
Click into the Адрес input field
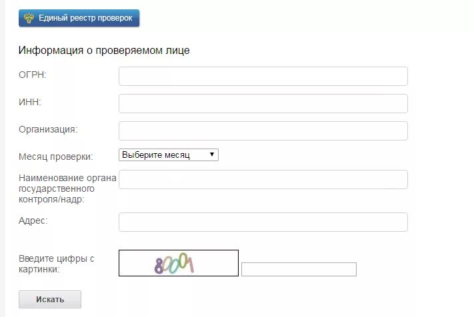[263, 222]
